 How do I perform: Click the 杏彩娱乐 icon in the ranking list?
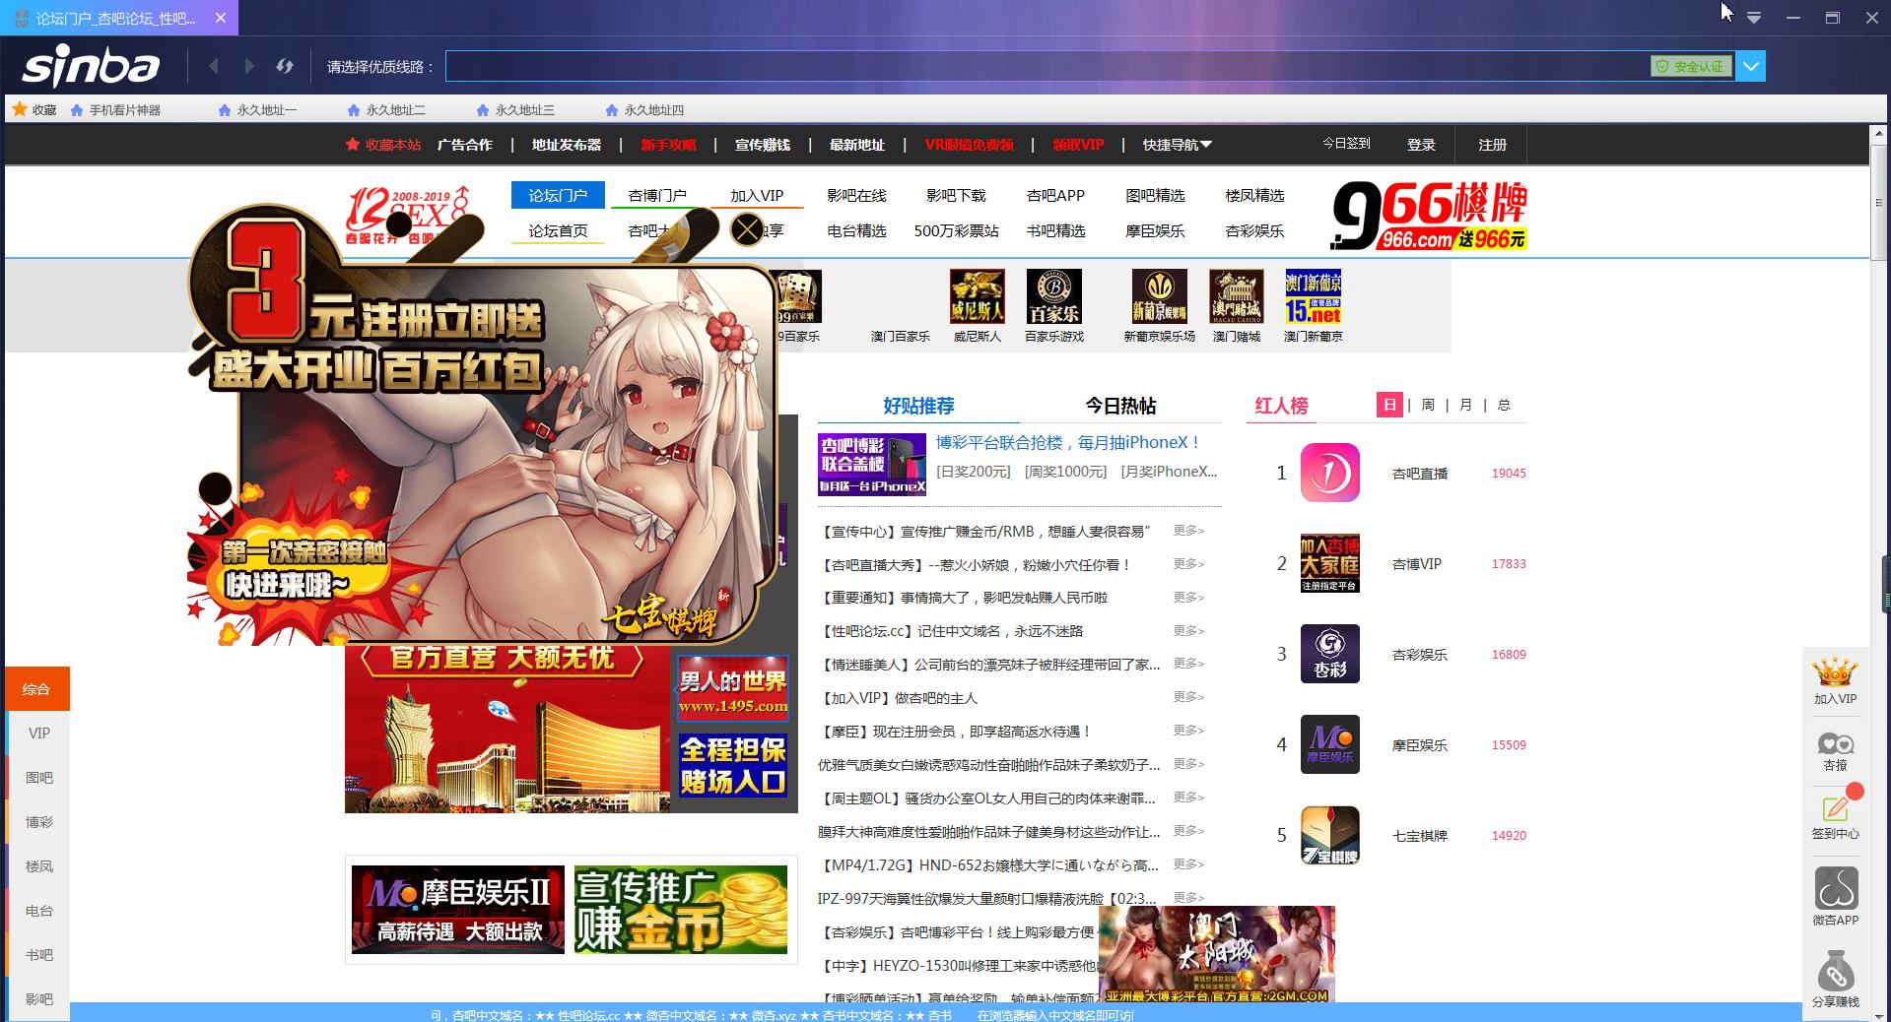click(1329, 654)
